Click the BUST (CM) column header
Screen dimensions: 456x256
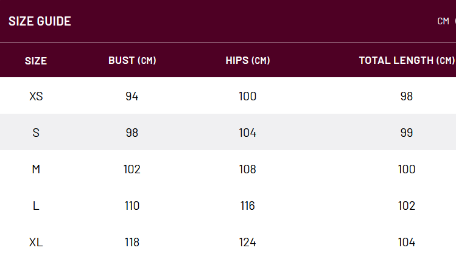click(x=132, y=61)
